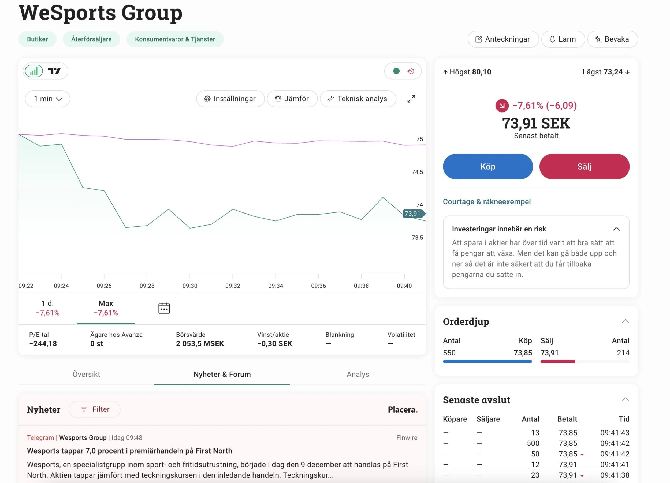The width and height of the screenshot is (670, 483).
Task: Select the Butiker tag
Action: (x=38, y=39)
